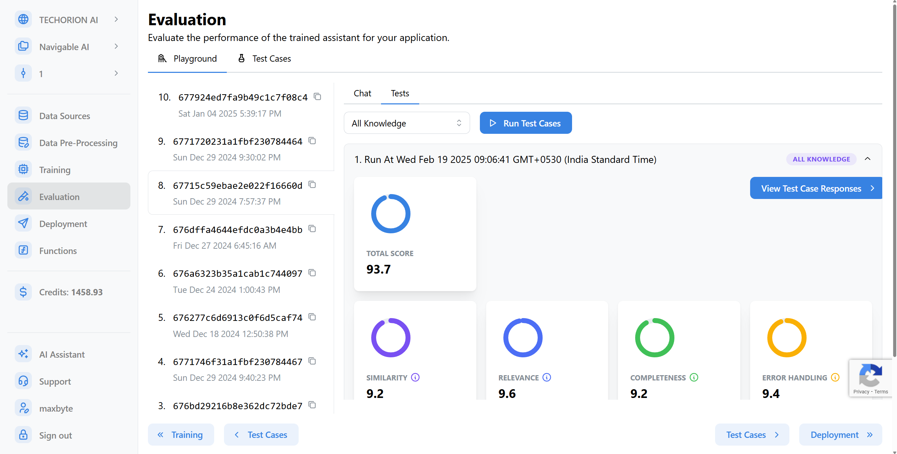Screen dimensions: 897x454
Task: Click the Relevance info icon
Action: (546, 377)
